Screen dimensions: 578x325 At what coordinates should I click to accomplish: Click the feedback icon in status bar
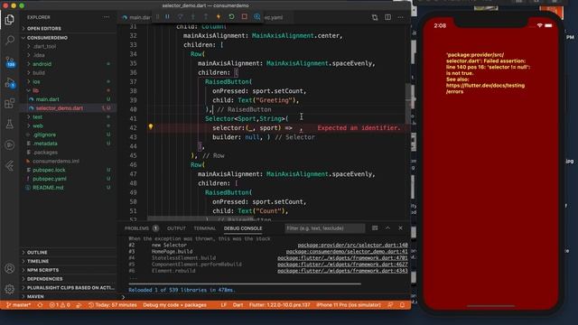(390, 305)
